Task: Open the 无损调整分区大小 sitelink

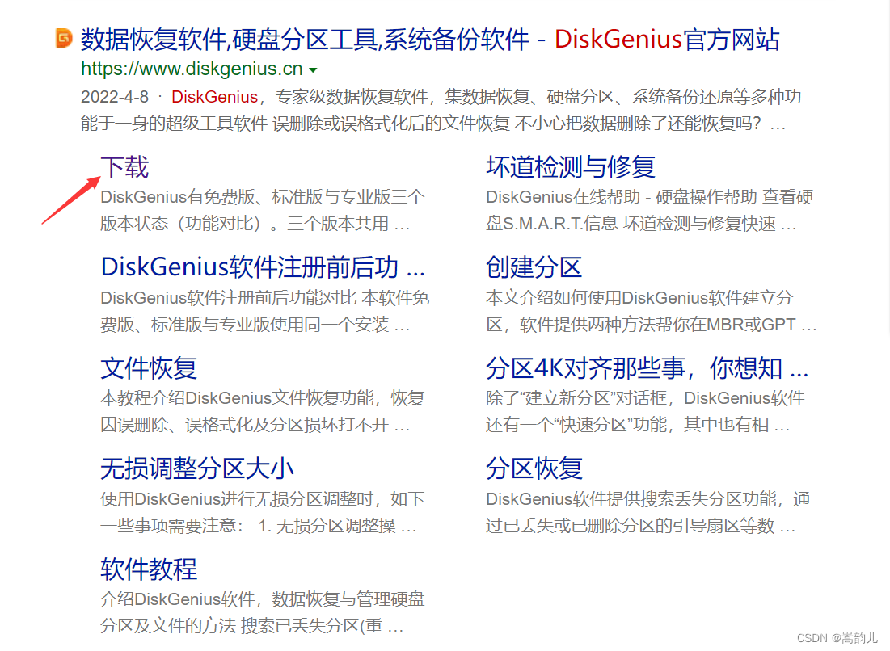Action: click(198, 468)
